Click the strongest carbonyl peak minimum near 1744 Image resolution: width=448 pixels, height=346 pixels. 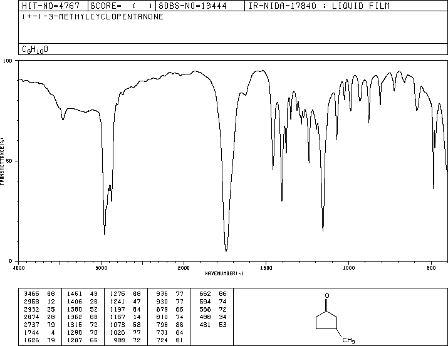226,251
